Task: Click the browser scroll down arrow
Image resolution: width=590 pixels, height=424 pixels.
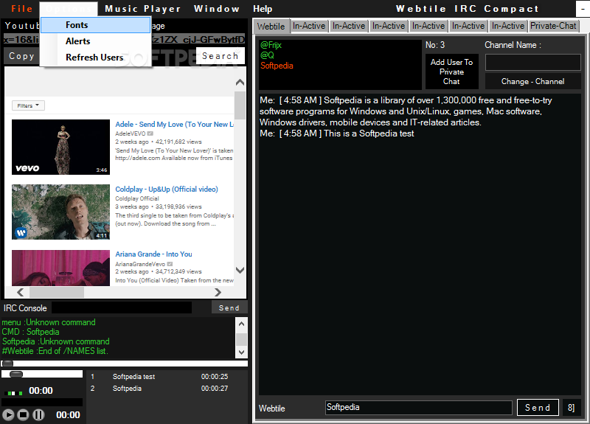Action: tap(240, 270)
